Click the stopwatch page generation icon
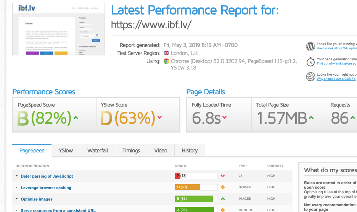This screenshot has height=212, width=357. tap(310, 61)
